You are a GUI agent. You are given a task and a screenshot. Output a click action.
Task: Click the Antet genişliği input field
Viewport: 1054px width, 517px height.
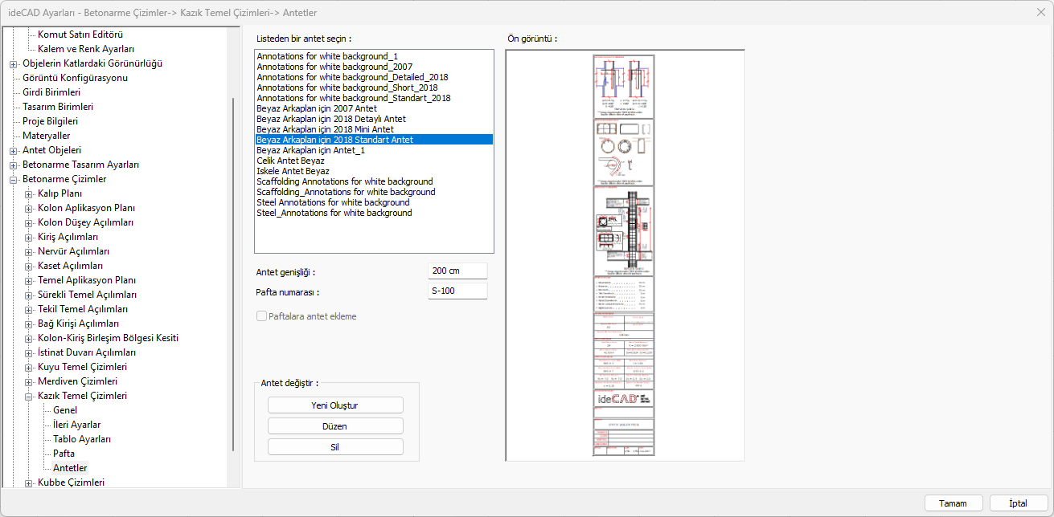tap(457, 271)
